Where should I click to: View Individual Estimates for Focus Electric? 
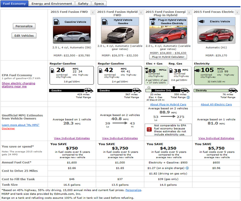click(216, 138)
